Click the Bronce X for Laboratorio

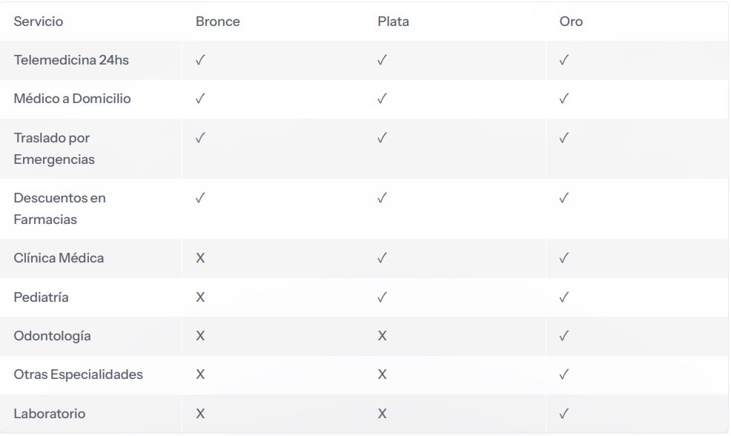[x=200, y=414]
